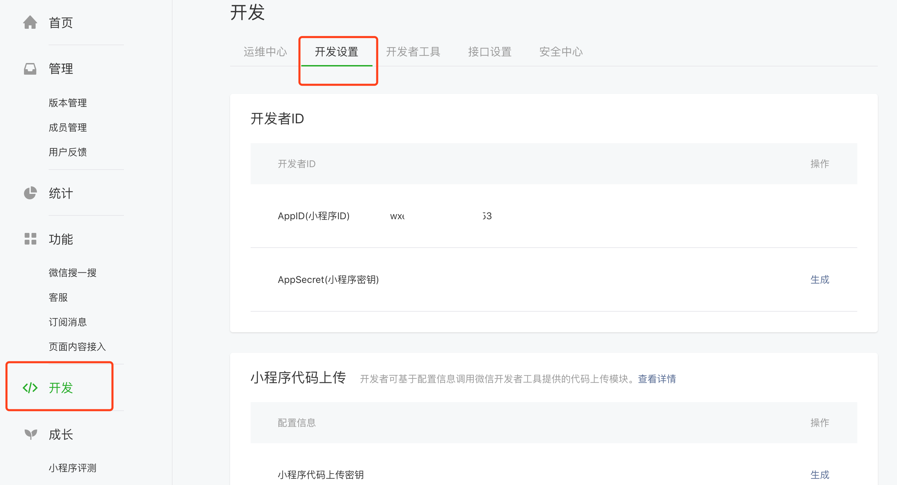
Task: Select 订阅消息 in the sidebar
Action: [68, 322]
